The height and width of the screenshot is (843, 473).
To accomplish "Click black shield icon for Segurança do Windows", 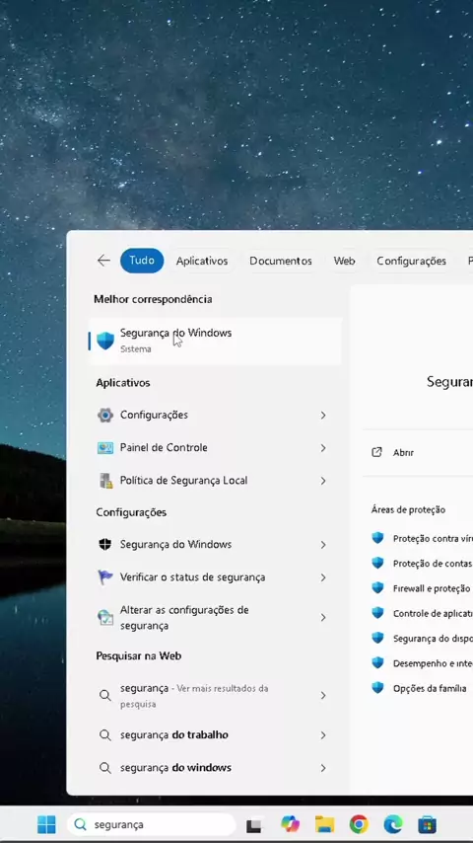I will tap(105, 545).
